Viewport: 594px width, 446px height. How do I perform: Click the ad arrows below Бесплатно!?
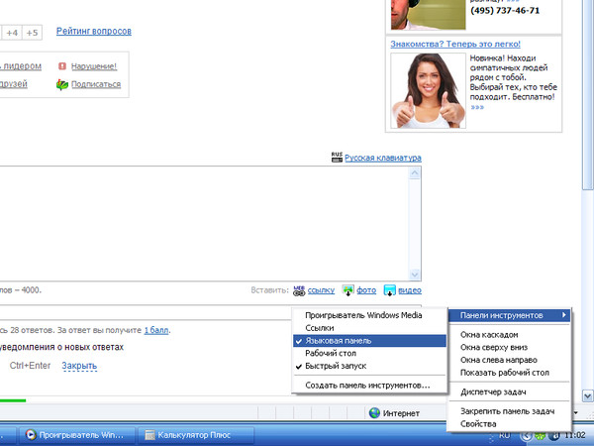pos(477,107)
